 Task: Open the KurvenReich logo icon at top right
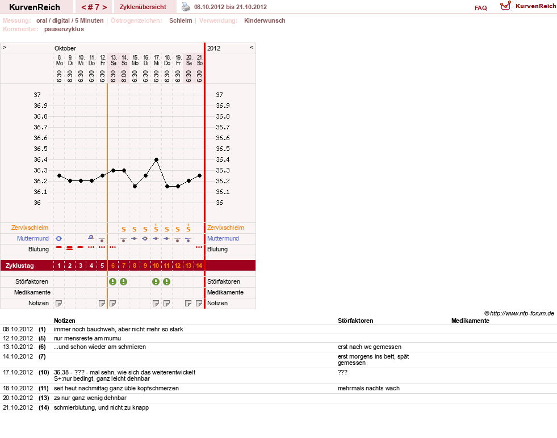tap(505, 6)
